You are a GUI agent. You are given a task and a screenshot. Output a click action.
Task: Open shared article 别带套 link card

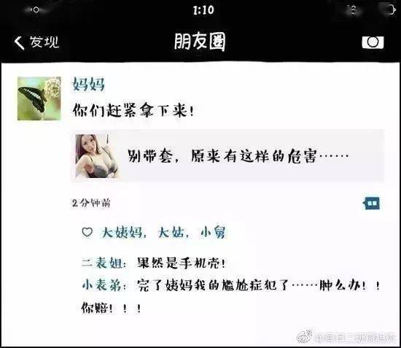pyautogui.click(x=227, y=156)
